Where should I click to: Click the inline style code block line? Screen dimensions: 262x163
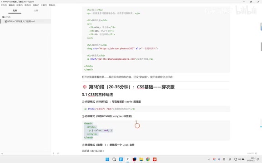pyautogui.click(x=110, y=109)
